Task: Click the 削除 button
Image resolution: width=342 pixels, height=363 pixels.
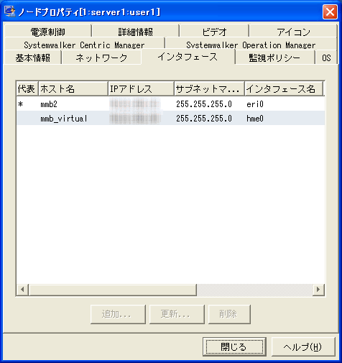Action: (x=229, y=314)
